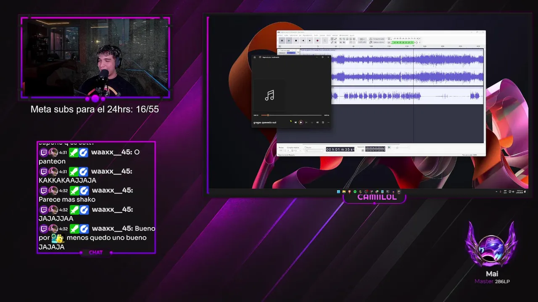The width and height of the screenshot is (538, 302).
Task: Click the selection start time field in Audacity
Action: tap(375, 147)
